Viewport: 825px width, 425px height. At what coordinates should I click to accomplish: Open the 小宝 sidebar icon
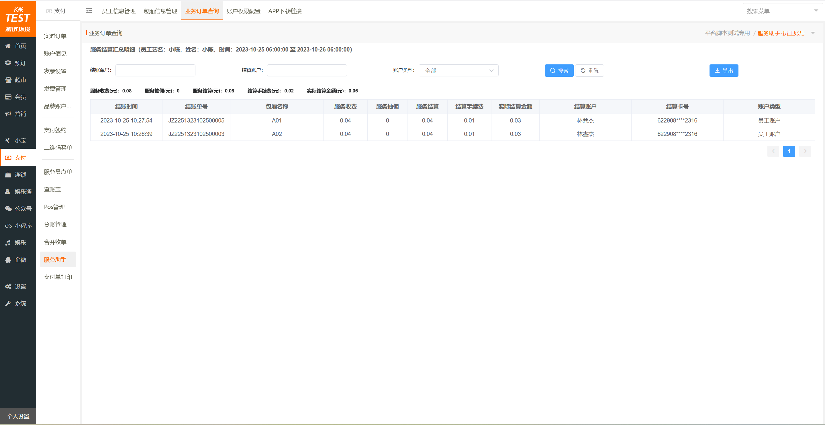coord(8,141)
